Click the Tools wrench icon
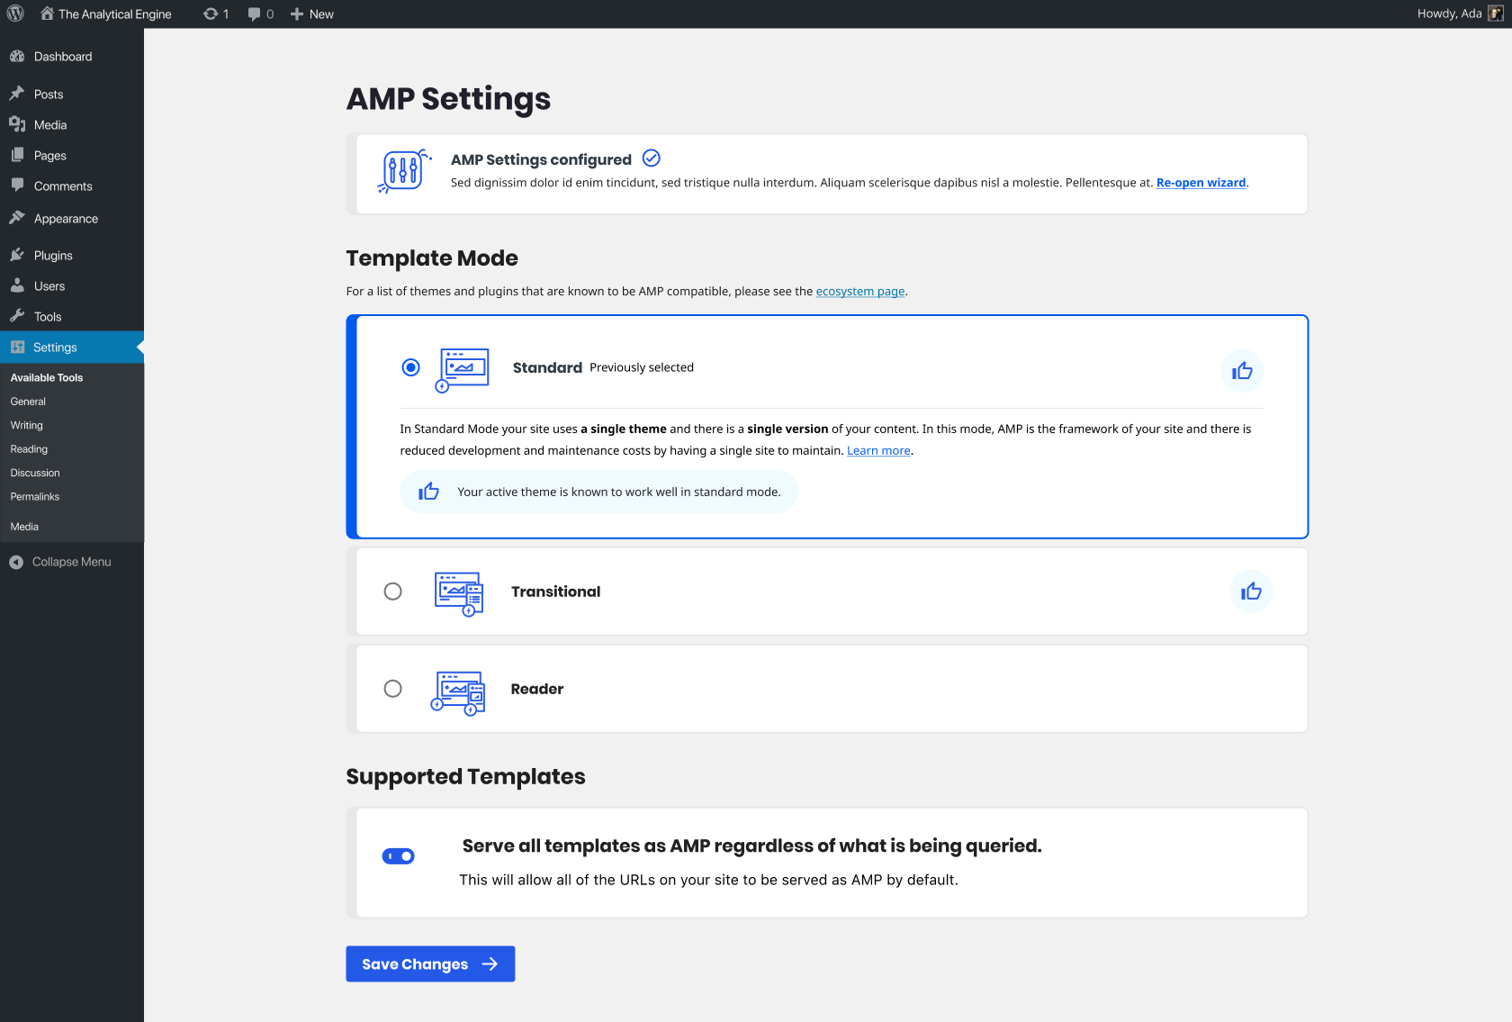The width and height of the screenshot is (1512, 1022). tap(17, 316)
